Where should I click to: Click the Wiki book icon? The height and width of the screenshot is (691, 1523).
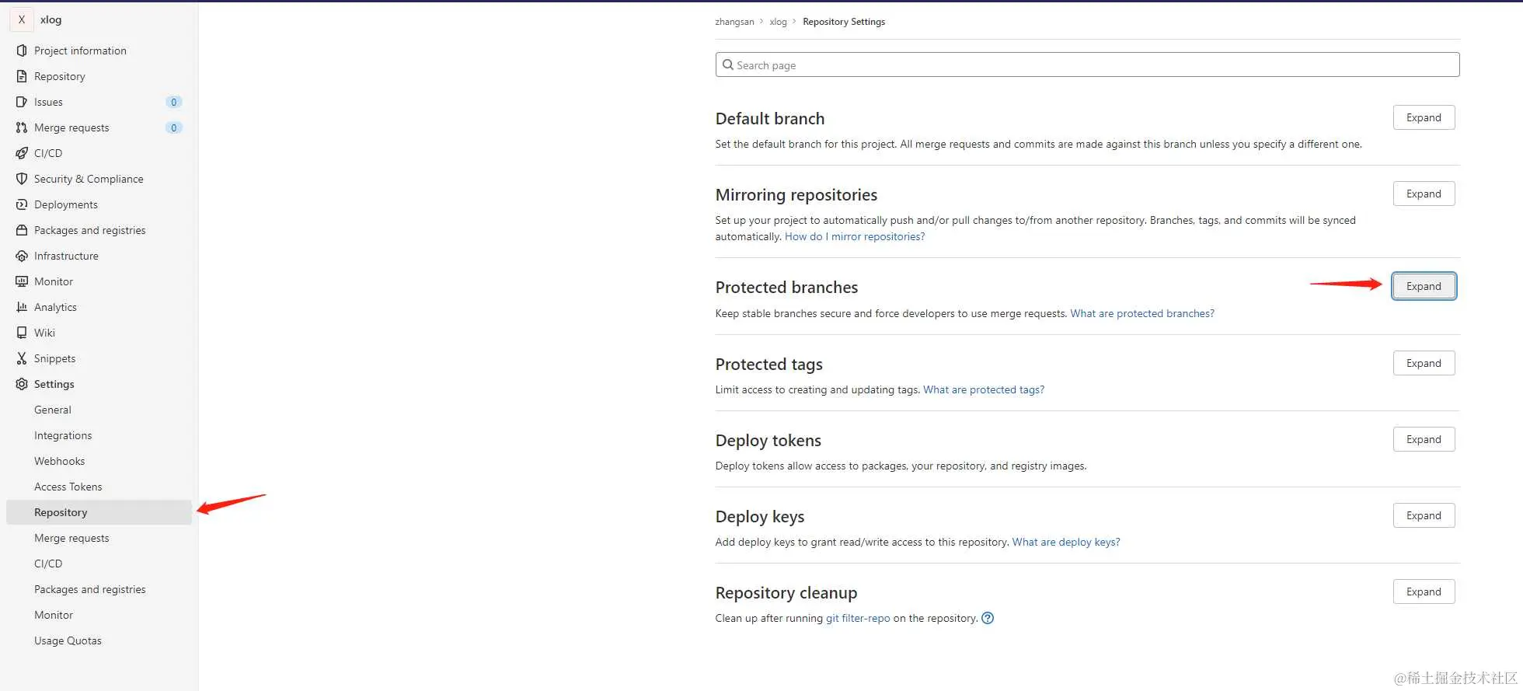point(22,333)
